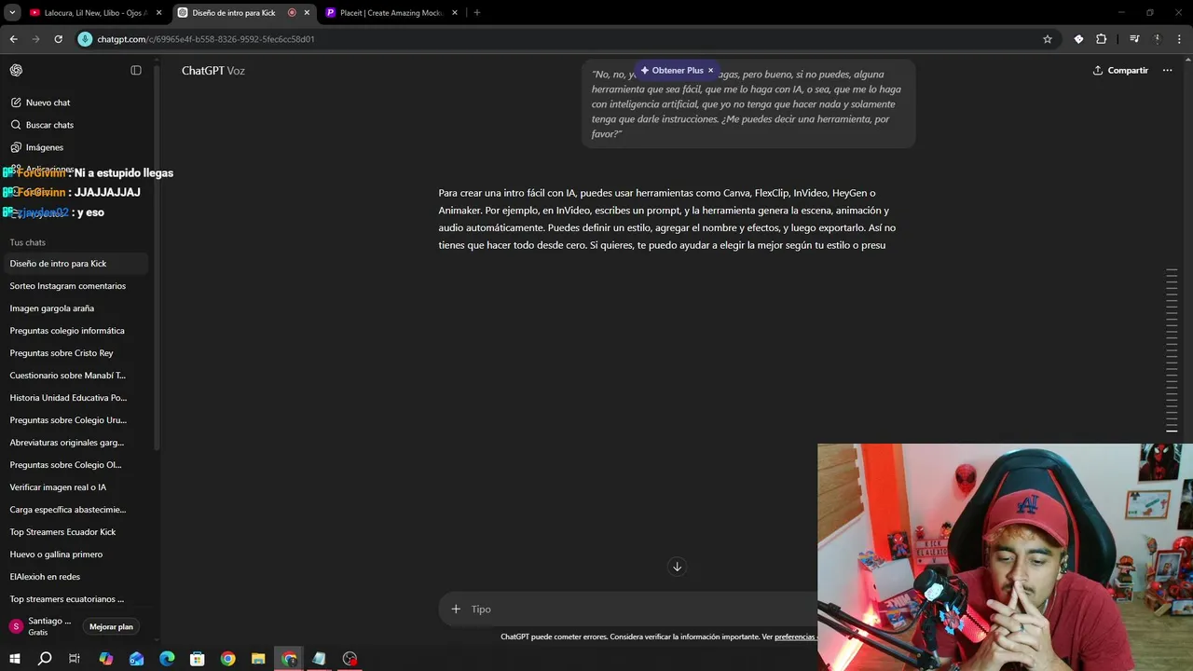Screen dimensions: 1193x671
Task: Jump to bottom with the down-arrow button
Action: (x=677, y=567)
